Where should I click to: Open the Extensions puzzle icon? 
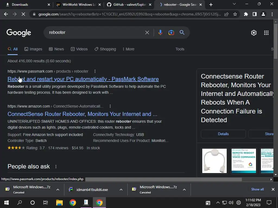tap(246, 14)
